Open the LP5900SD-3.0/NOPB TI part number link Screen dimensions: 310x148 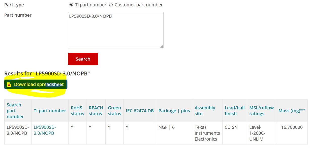pyautogui.click(x=45, y=130)
